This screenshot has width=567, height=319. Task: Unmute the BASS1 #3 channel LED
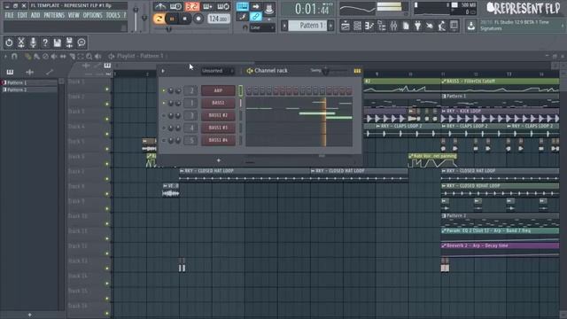(x=163, y=128)
